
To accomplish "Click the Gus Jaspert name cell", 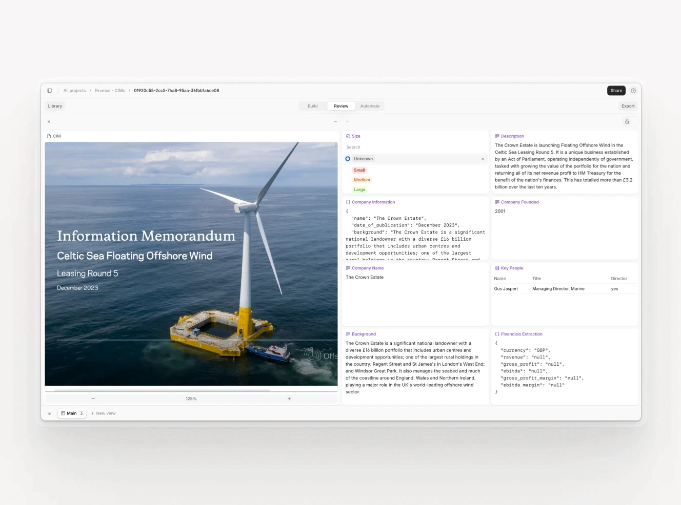I will (x=506, y=289).
